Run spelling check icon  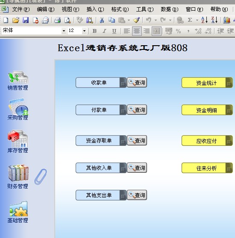click(x=79, y=20)
